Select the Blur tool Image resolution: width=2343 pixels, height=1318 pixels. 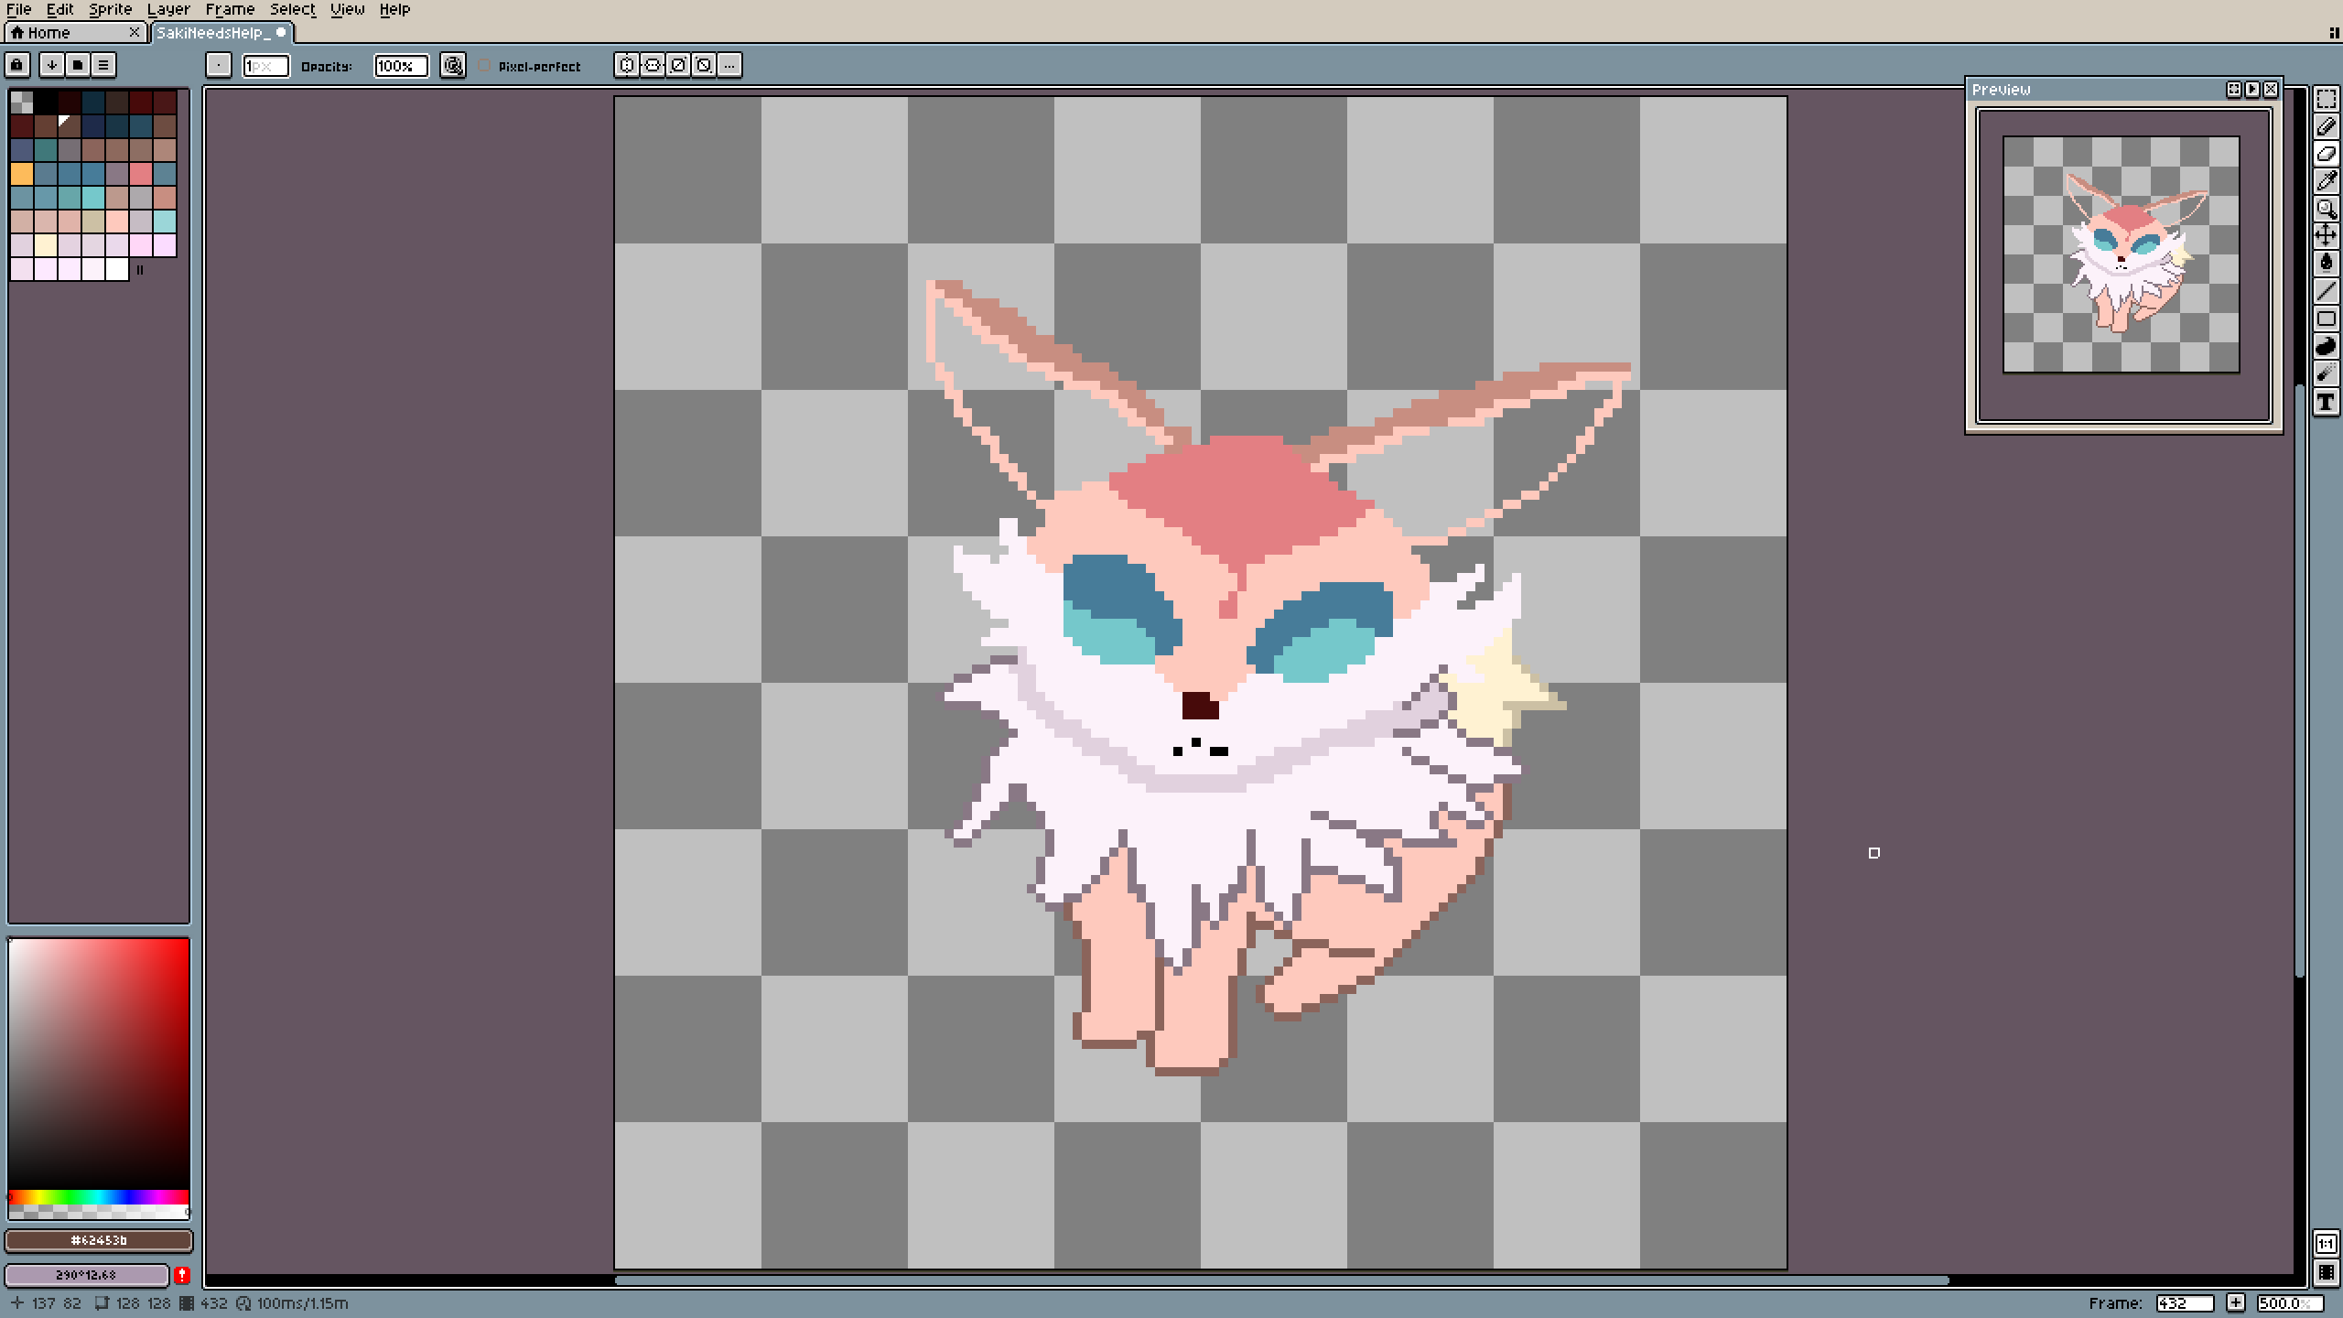[2326, 373]
